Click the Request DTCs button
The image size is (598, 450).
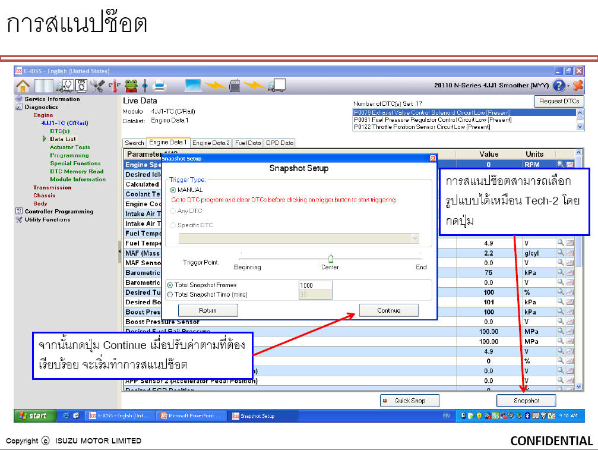559,101
